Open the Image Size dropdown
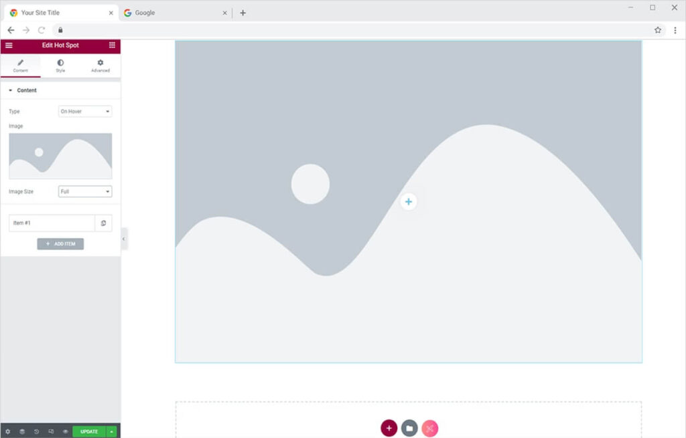The image size is (686, 438). point(85,191)
